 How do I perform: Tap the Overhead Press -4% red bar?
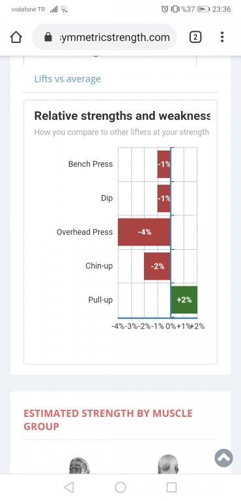click(x=144, y=232)
